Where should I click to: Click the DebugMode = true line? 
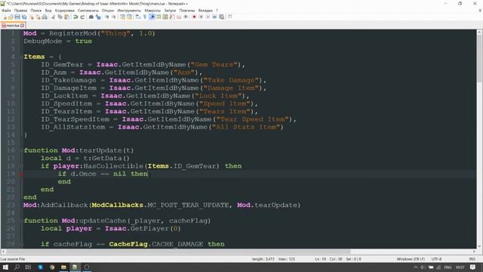(57, 41)
